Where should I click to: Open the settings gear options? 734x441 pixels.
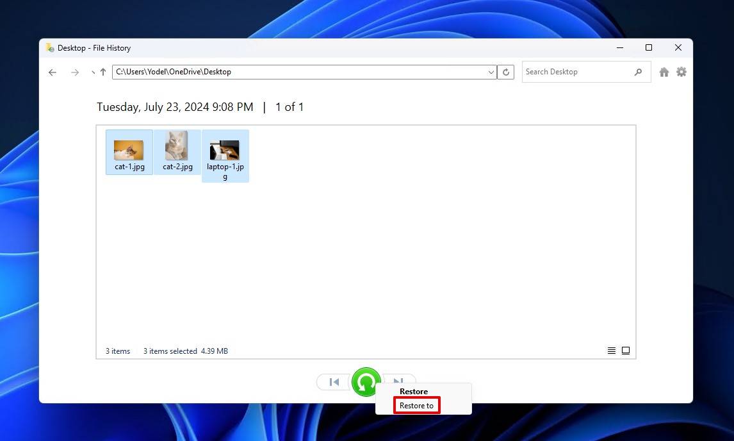click(x=681, y=72)
